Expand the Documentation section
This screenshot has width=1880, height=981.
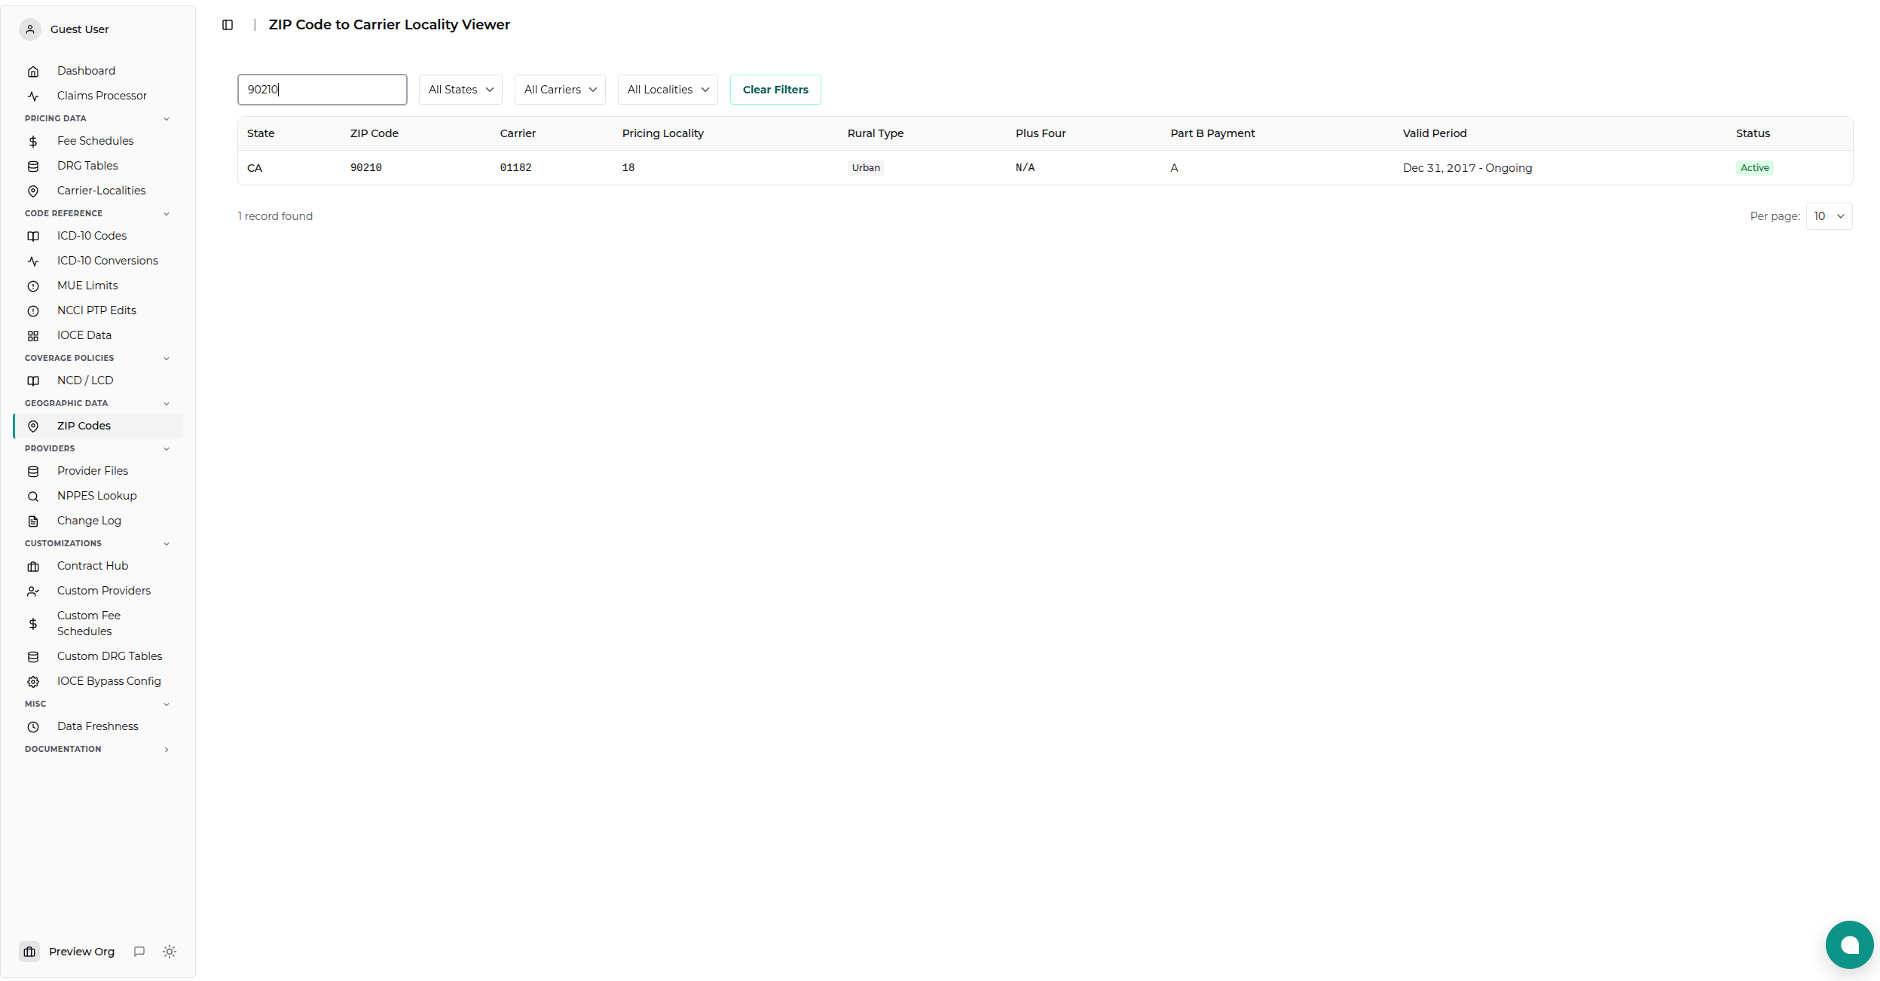[167, 750]
